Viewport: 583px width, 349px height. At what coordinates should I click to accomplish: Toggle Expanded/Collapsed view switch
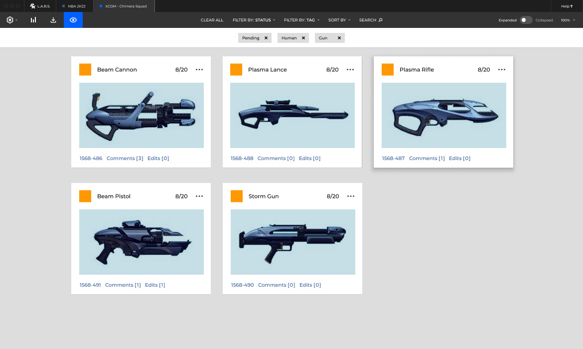(526, 20)
